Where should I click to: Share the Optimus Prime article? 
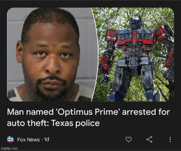[x=149, y=140]
